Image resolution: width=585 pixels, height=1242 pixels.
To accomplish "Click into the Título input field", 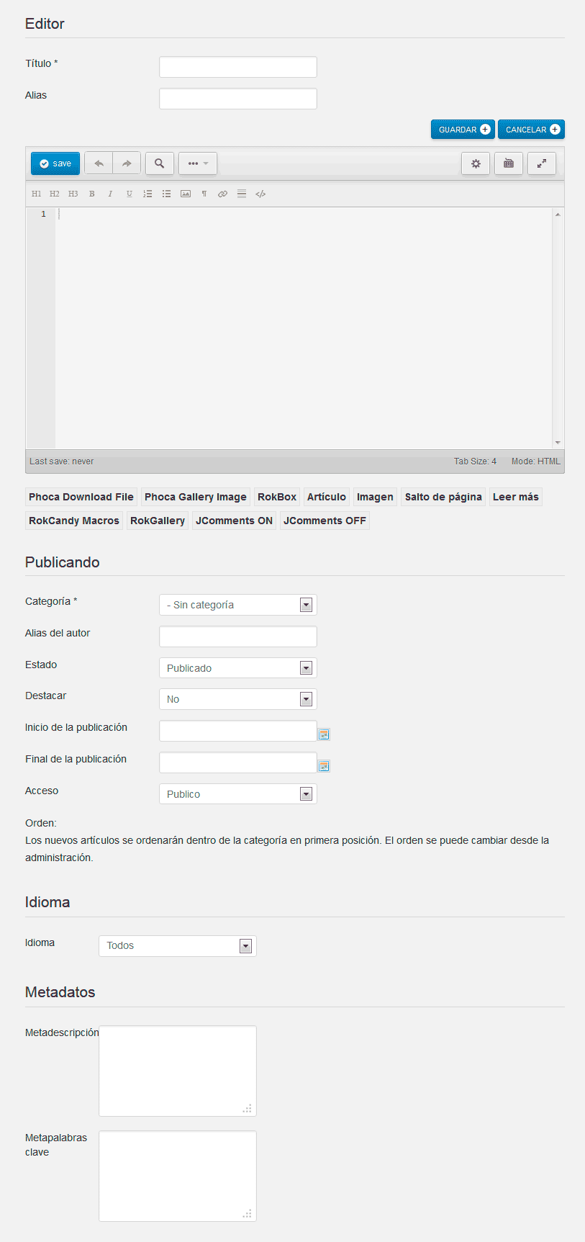I will point(237,67).
